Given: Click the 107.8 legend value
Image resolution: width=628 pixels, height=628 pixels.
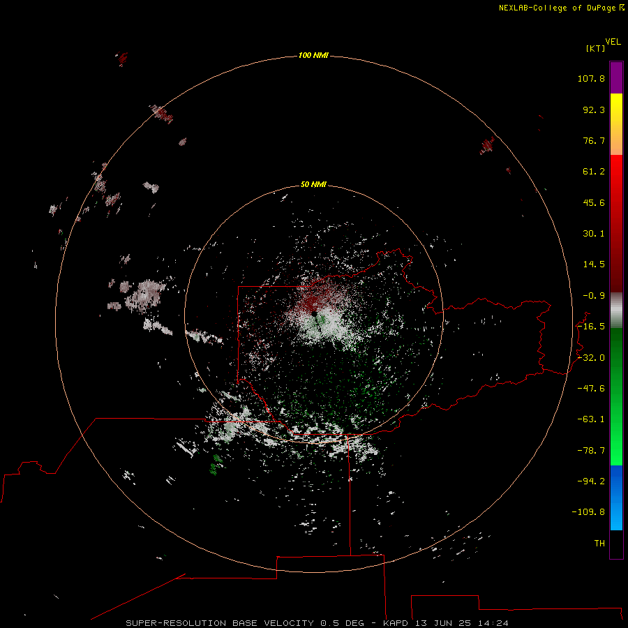Looking at the screenshot, I should click(591, 78).
